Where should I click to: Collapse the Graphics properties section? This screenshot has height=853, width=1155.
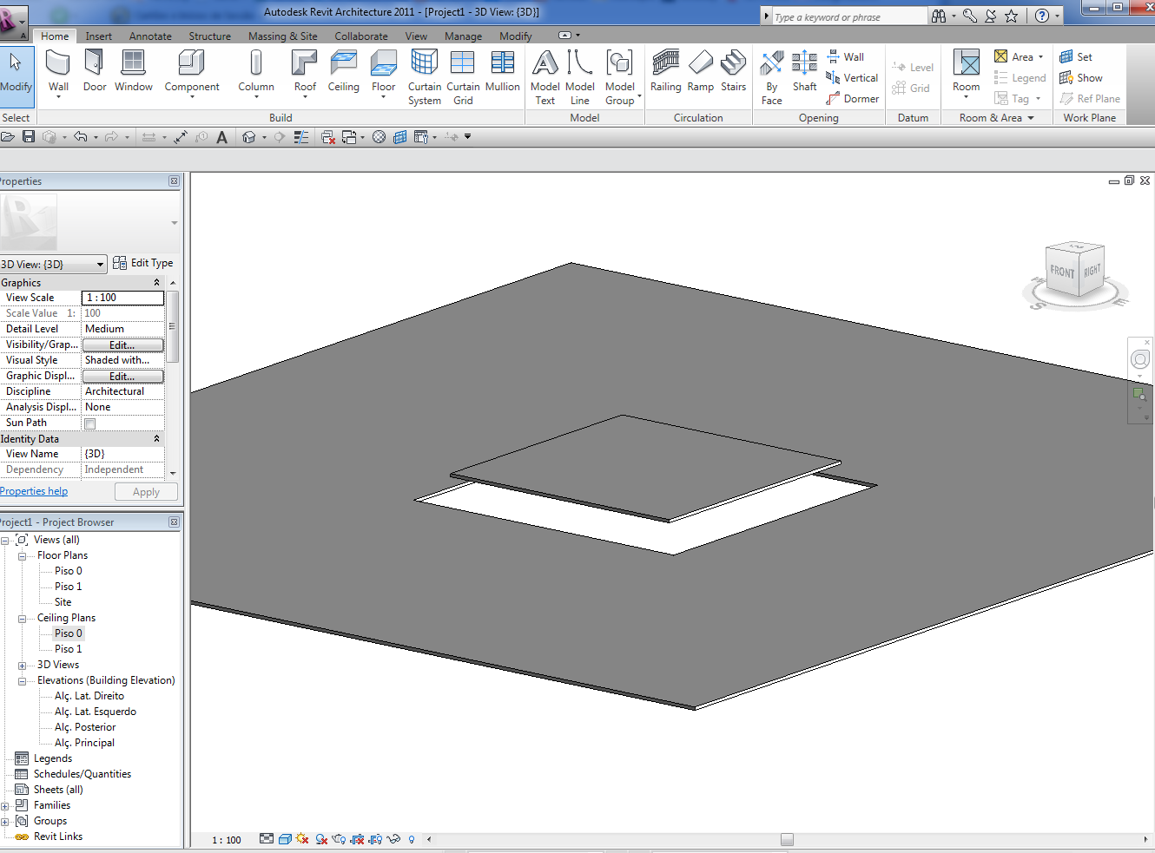click(157, 283)
